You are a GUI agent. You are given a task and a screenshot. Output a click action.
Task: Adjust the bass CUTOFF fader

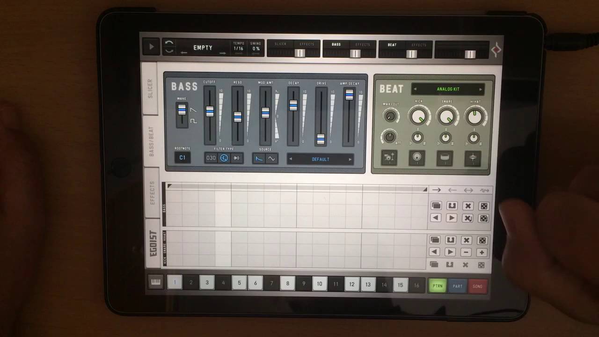tap(210, 111)
